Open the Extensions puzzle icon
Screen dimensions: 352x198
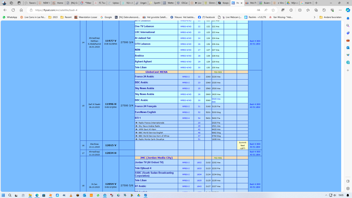(291, 10)
